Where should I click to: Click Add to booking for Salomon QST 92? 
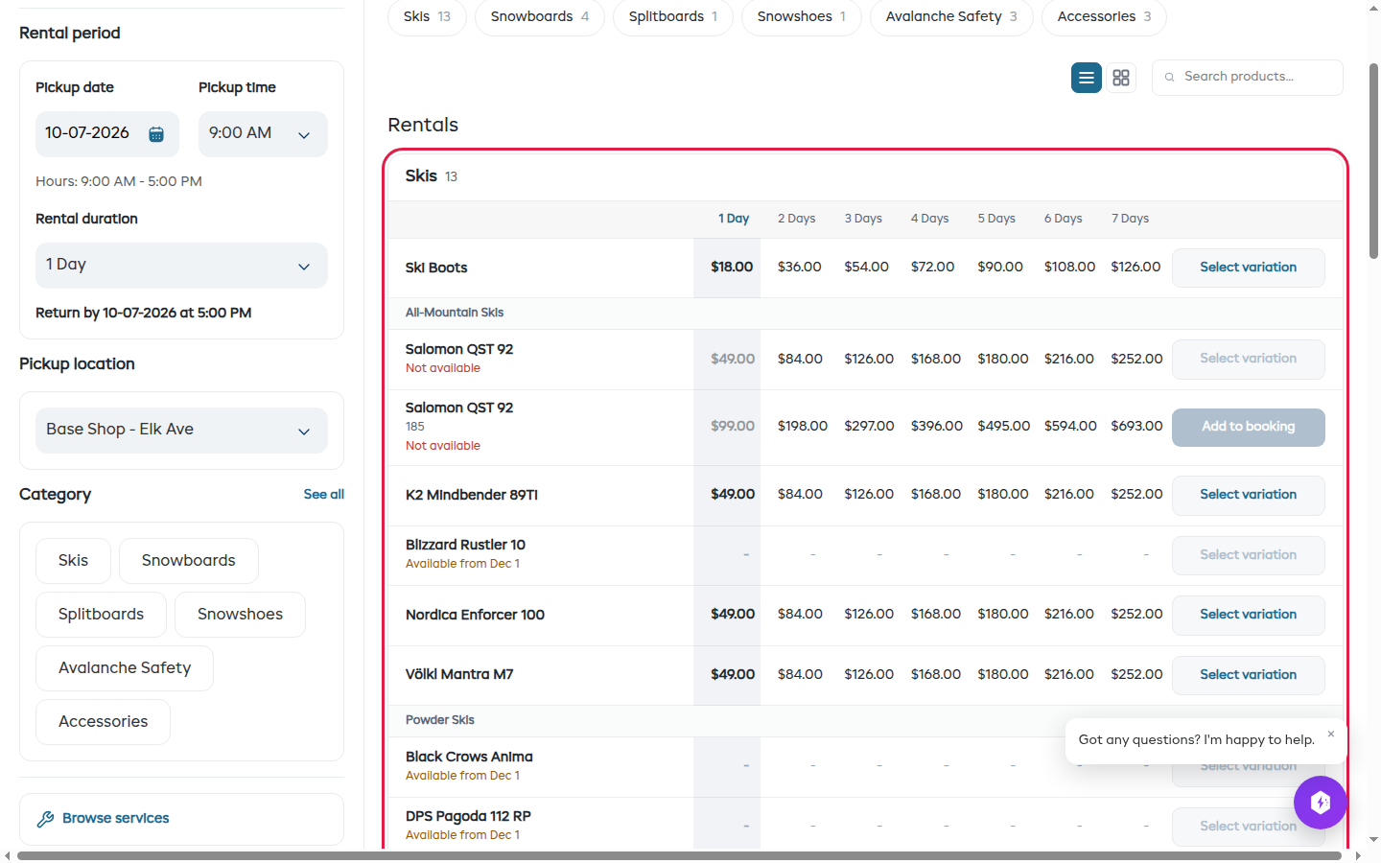click(x=1249, y=428)
